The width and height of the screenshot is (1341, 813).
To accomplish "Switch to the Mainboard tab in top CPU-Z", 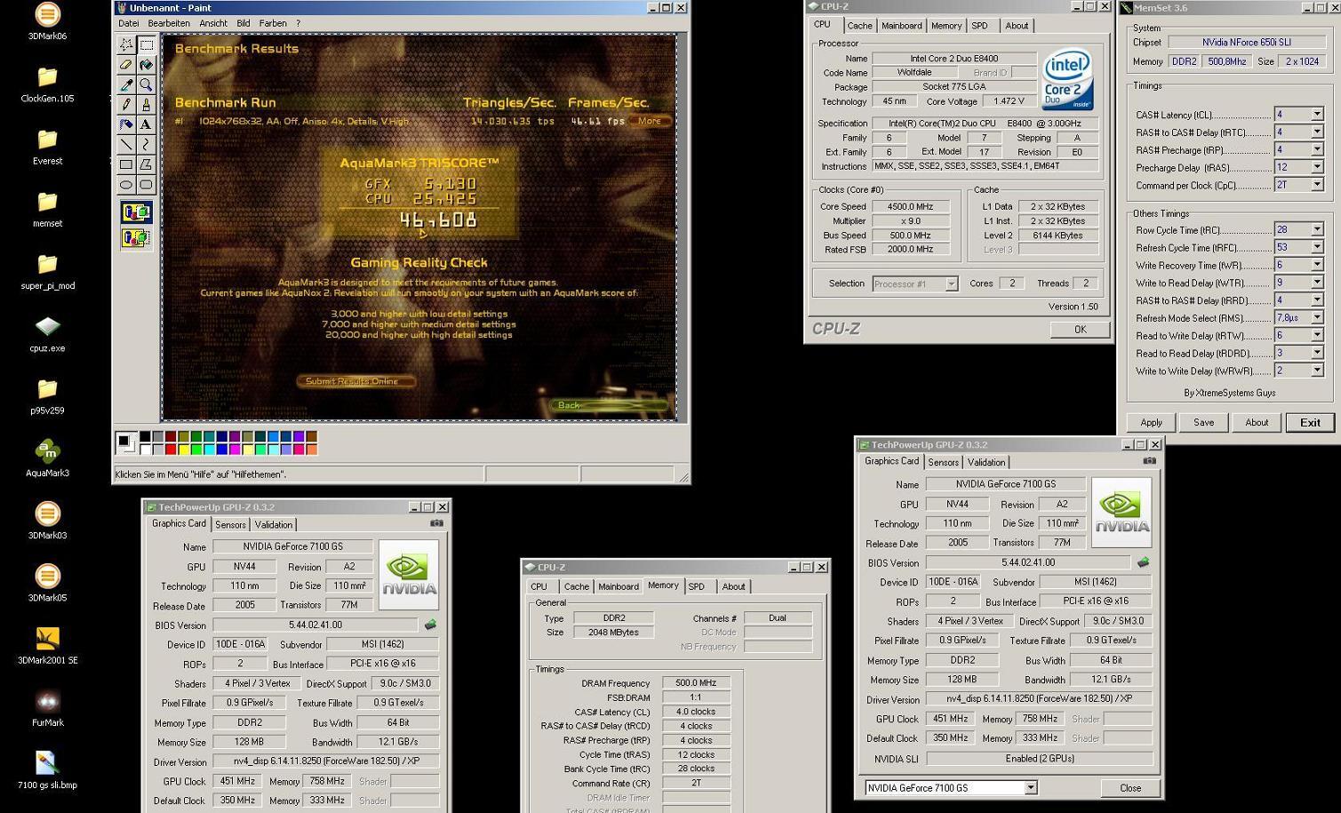I will point(901,26).
